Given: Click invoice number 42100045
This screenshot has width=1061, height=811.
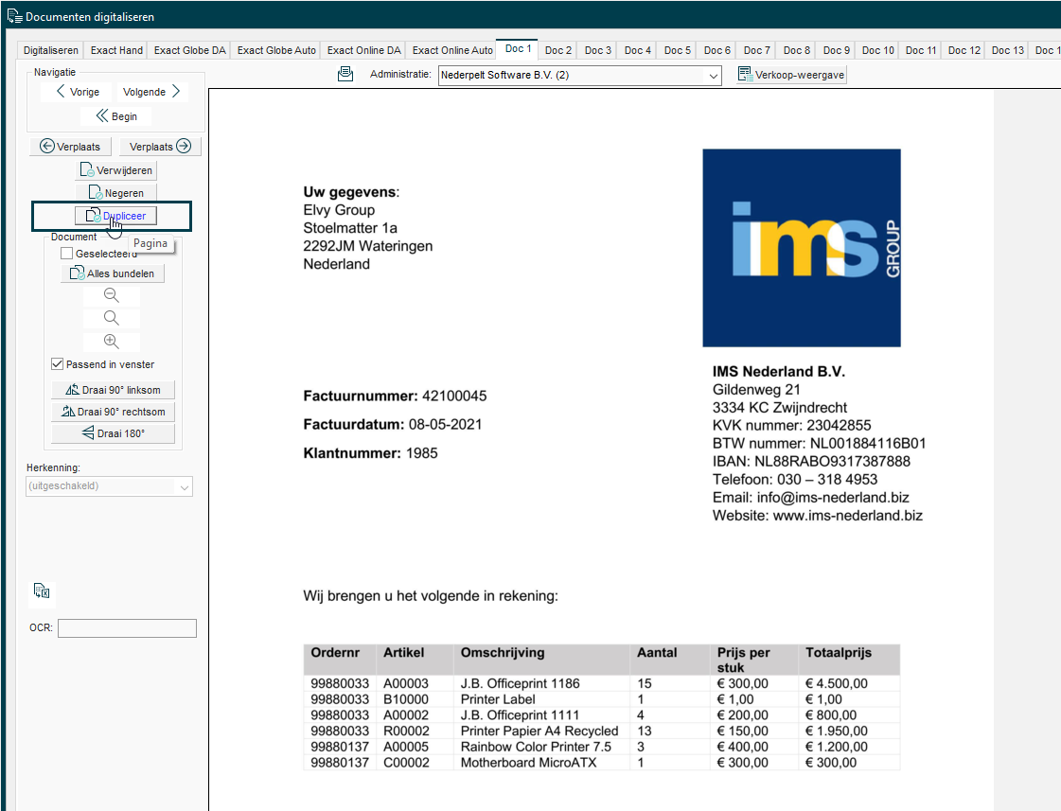Looking at the screenshot, I should (454, 396).
